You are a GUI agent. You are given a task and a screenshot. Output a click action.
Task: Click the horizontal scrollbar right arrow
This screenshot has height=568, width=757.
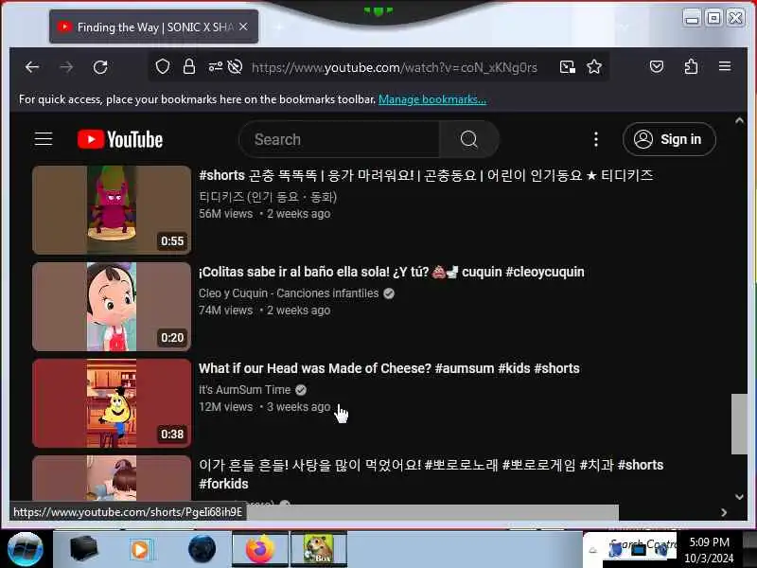[x=724, y=512]
